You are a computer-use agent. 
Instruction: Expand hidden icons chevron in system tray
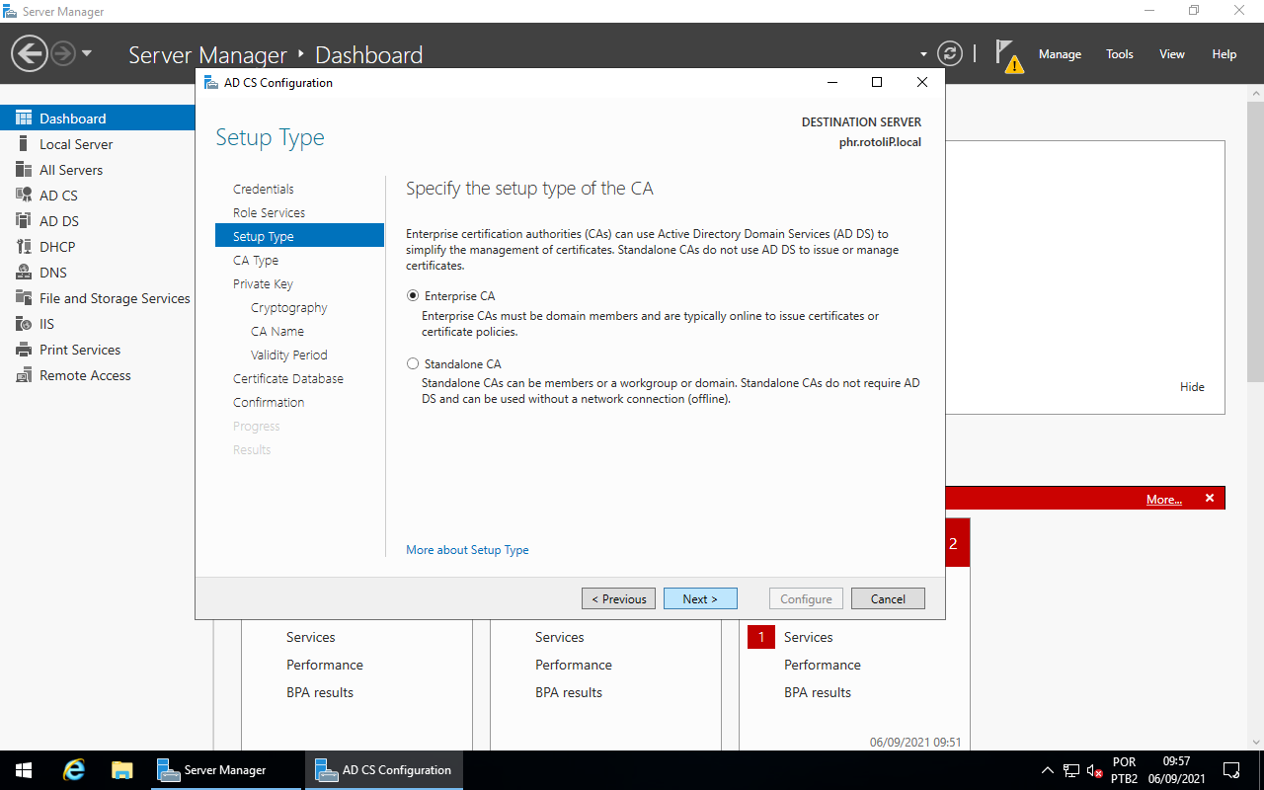coord(1047,769)
